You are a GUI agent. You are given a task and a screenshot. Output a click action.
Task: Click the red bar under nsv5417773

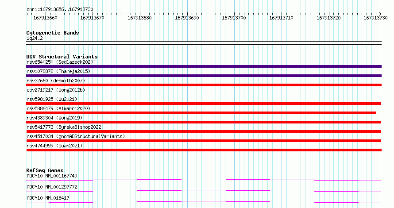(x=204, y=131)
